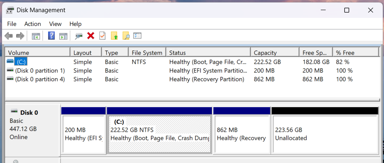384x163 pixels.
Task: Select the (C:) volume row name
Action: tap(21, 62)
